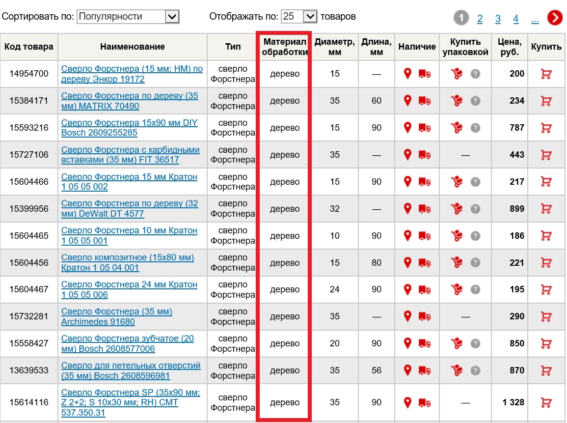567x423 pixels.
Task: Click map pin icon for Bosch 2609255285
Action: click(407, 128)
